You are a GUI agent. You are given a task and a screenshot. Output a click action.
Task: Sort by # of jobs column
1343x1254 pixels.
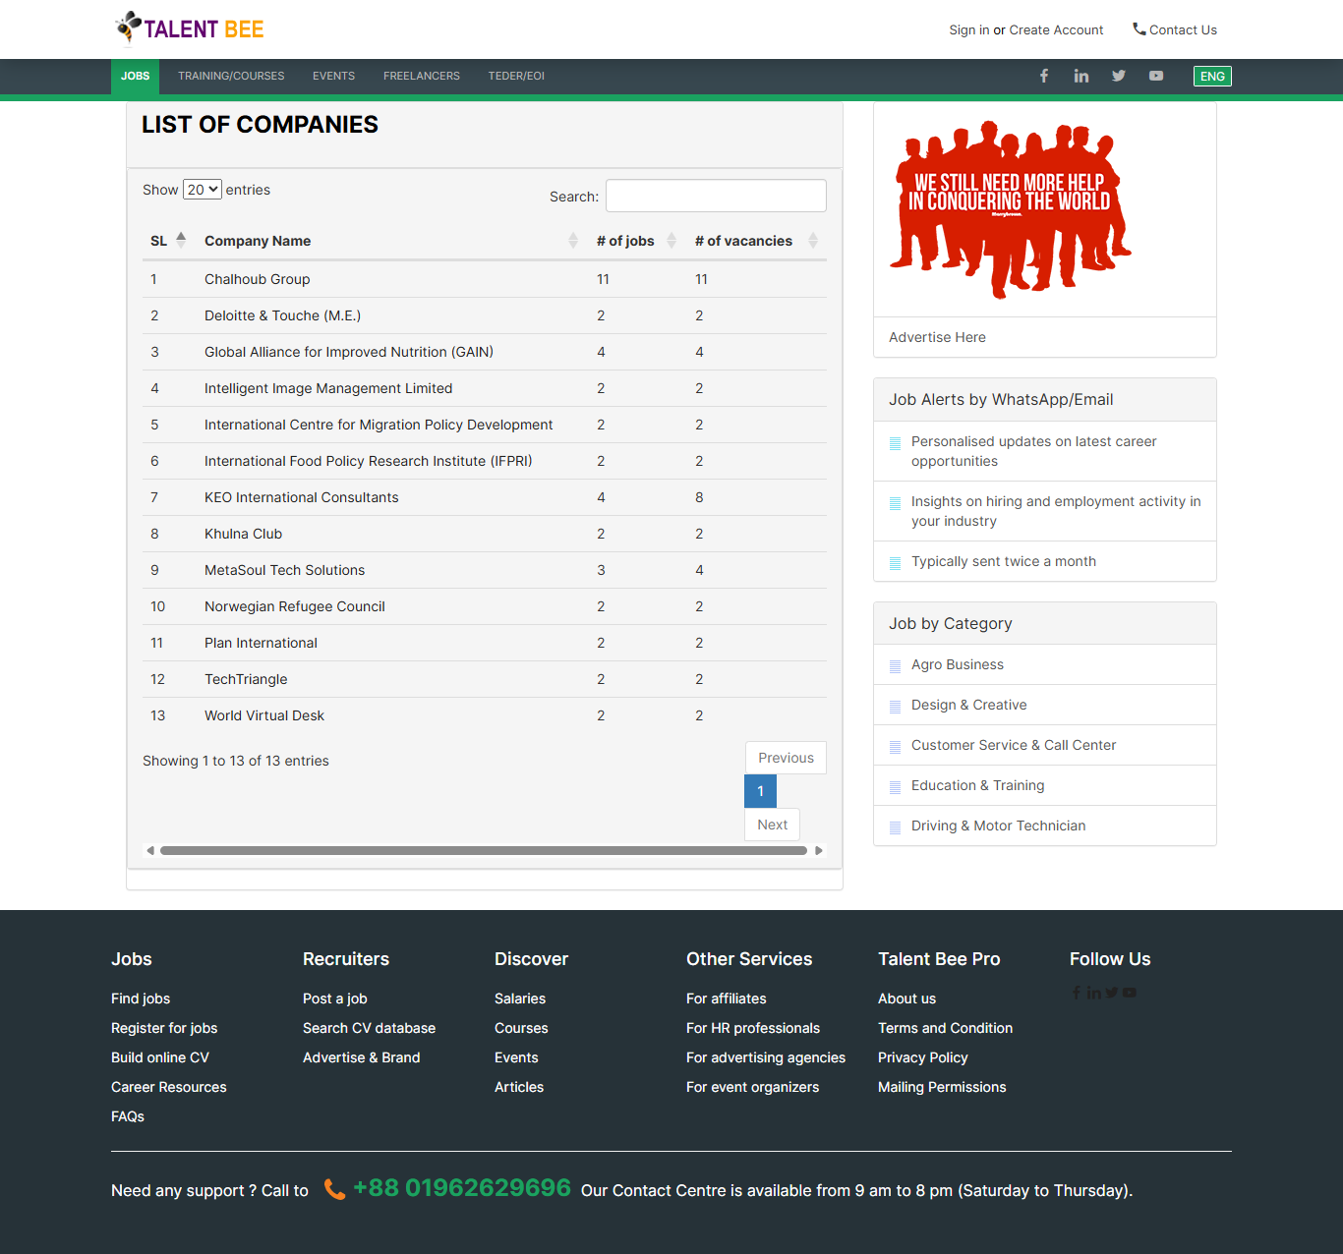tap(625, 241)
